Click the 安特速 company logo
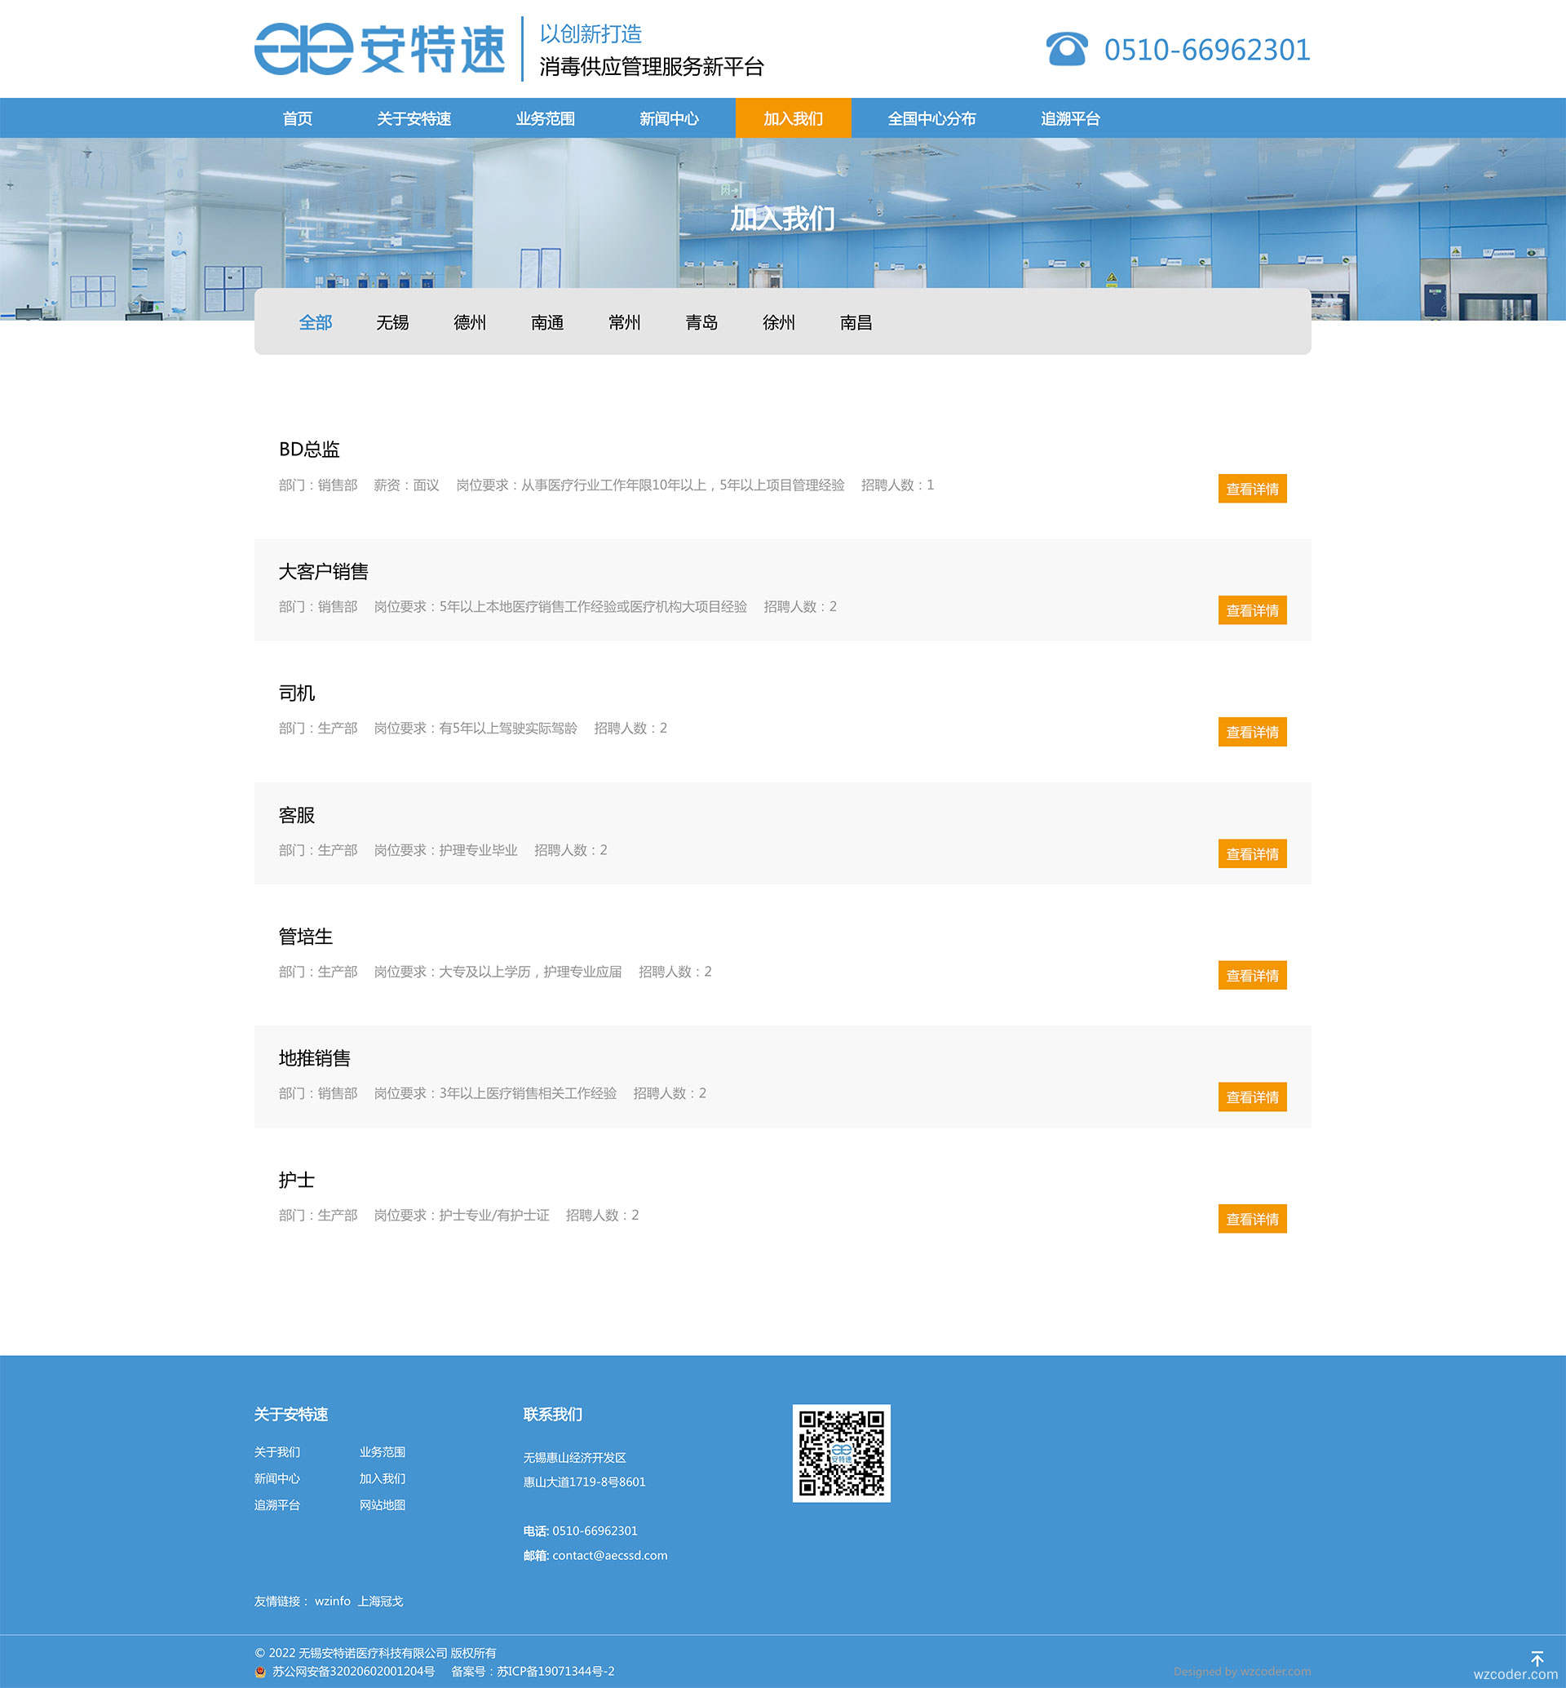This screenshot has width=1566, height=1688. coord(378,49)
